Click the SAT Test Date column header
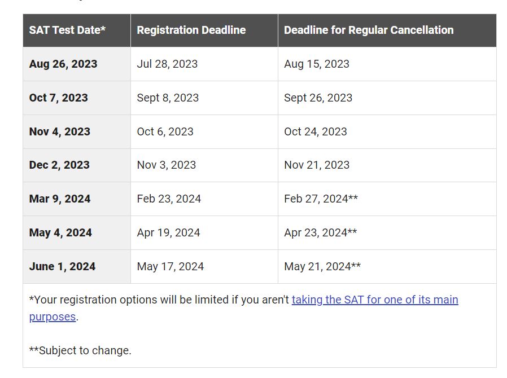507x378 pixels. 77,30
